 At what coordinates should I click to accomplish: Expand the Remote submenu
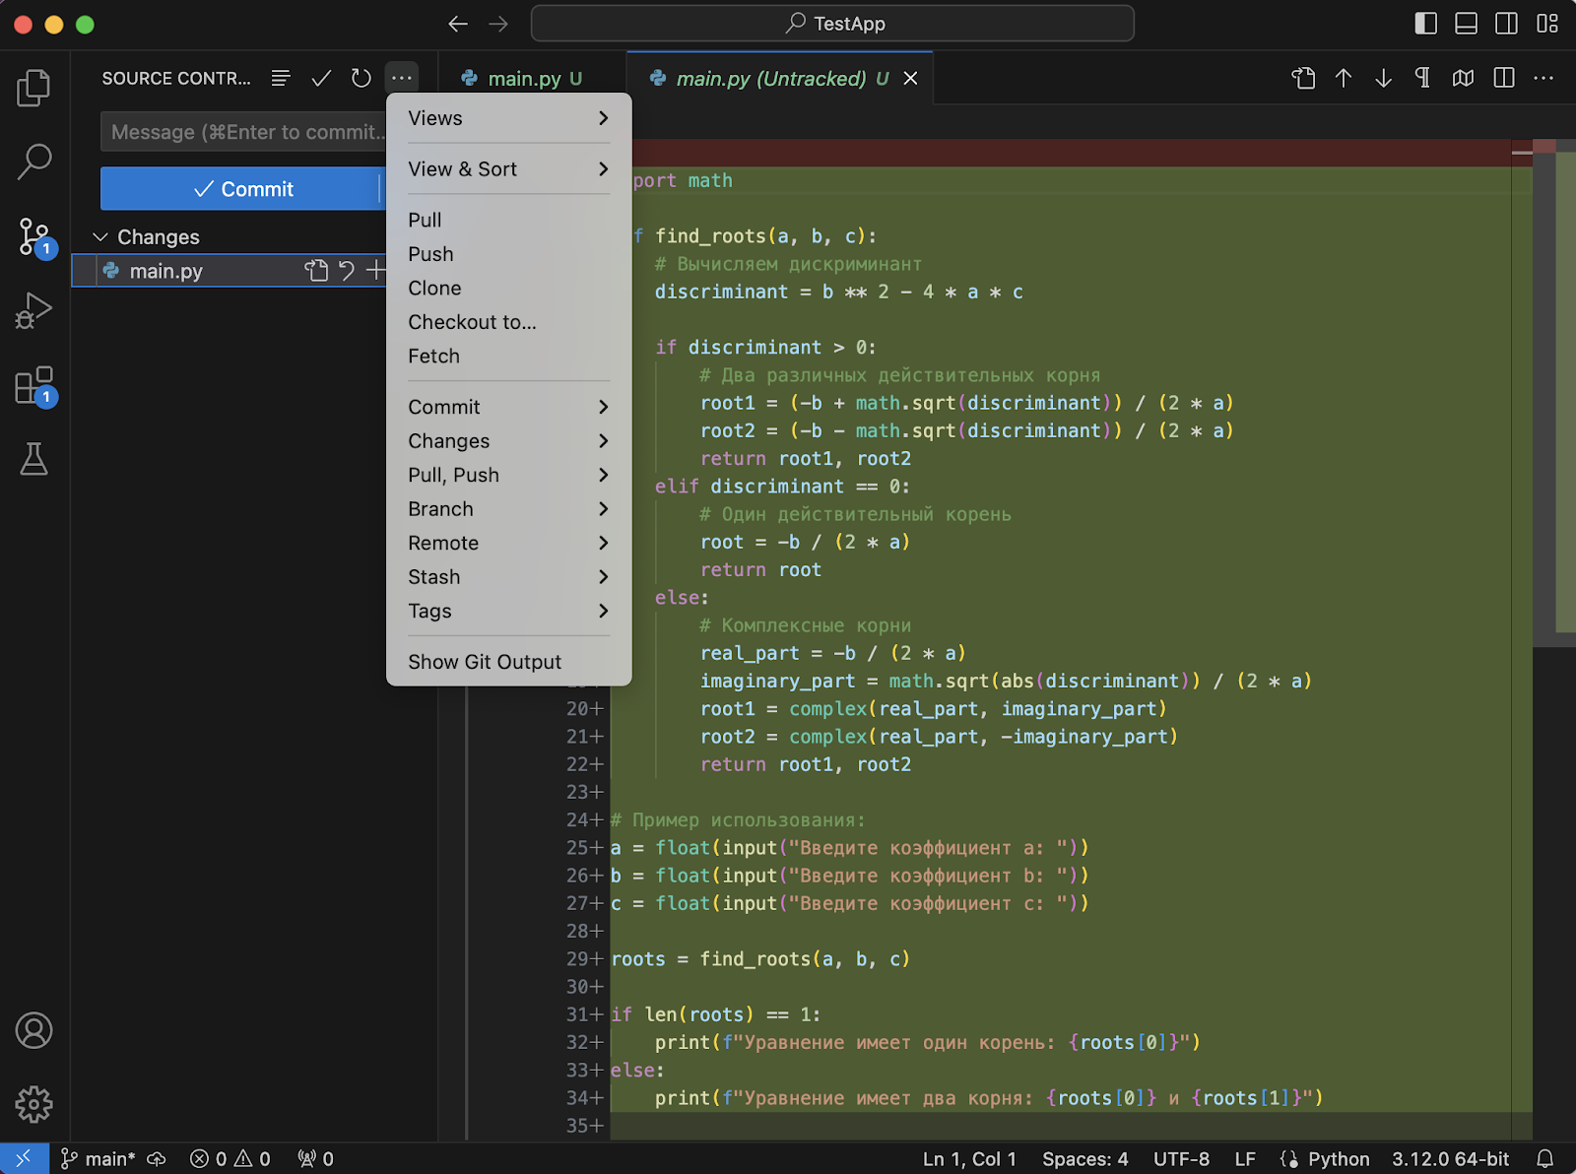coord(508,543)
